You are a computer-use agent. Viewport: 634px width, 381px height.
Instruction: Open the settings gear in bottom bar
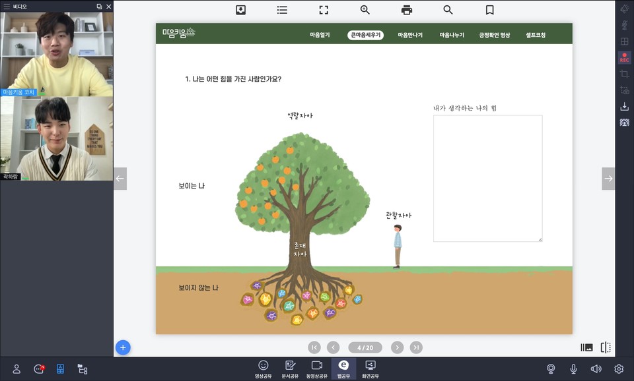619,369
